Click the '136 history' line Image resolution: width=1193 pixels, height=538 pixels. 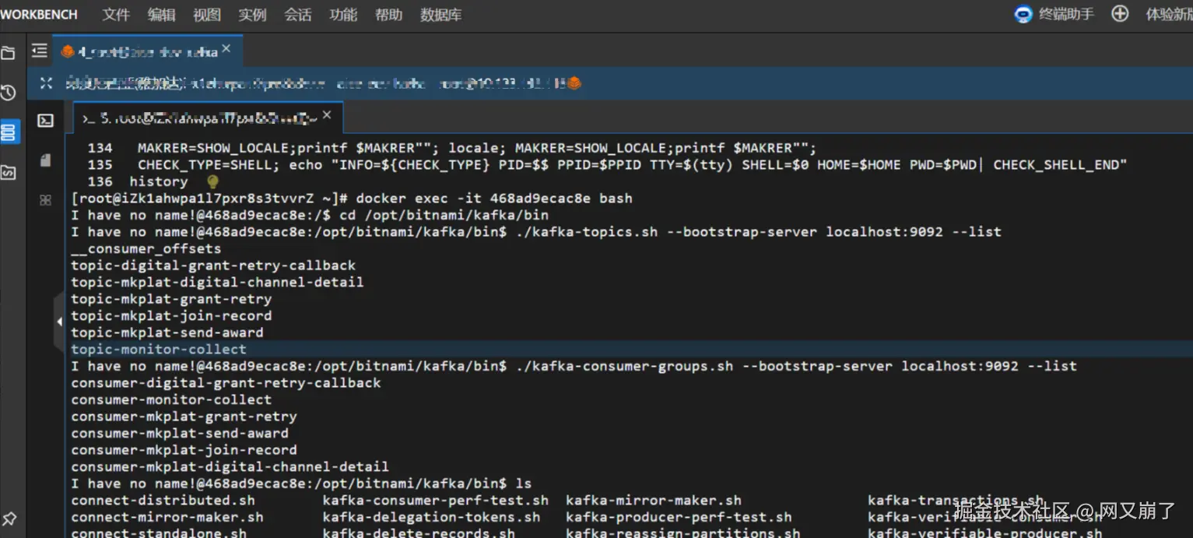[138, 181]
